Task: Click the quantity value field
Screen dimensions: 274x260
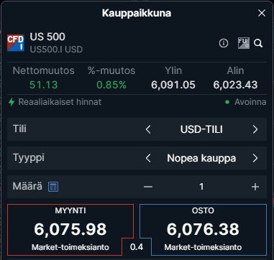Action: [201, 187]
